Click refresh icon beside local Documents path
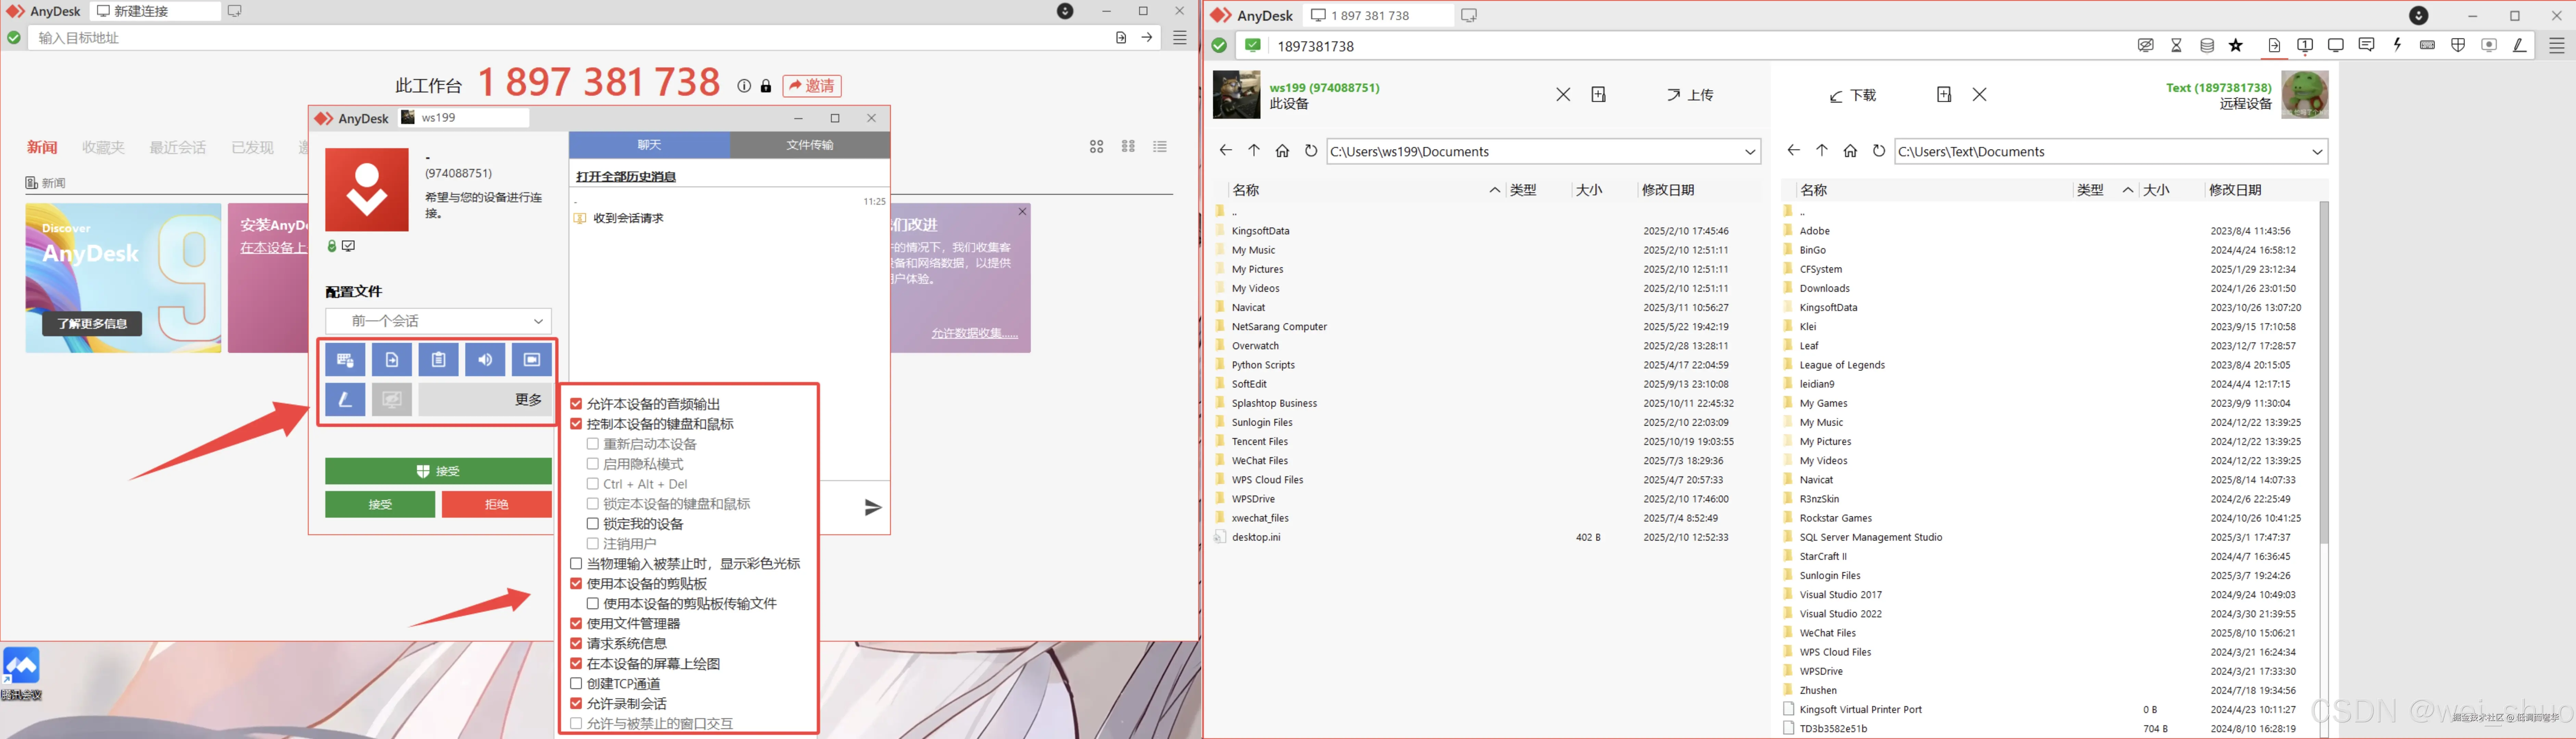 1311,151
